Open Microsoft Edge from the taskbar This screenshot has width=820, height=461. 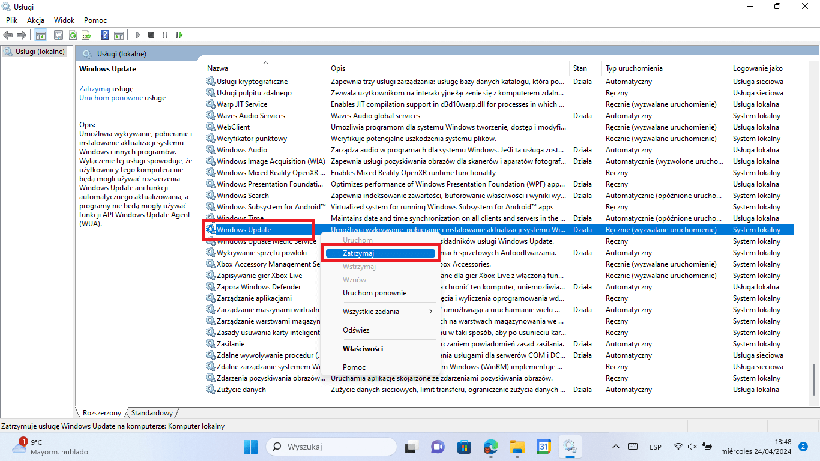(x=491, y=447)
